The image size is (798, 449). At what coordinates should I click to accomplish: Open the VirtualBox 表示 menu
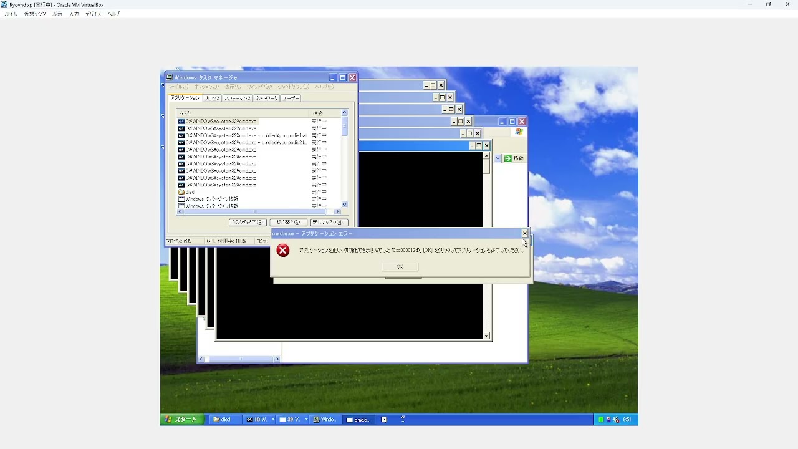[x=57, y=14]
